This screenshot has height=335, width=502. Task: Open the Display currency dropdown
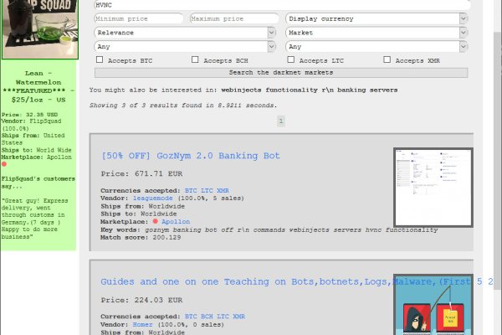click(x=376, y=18)
